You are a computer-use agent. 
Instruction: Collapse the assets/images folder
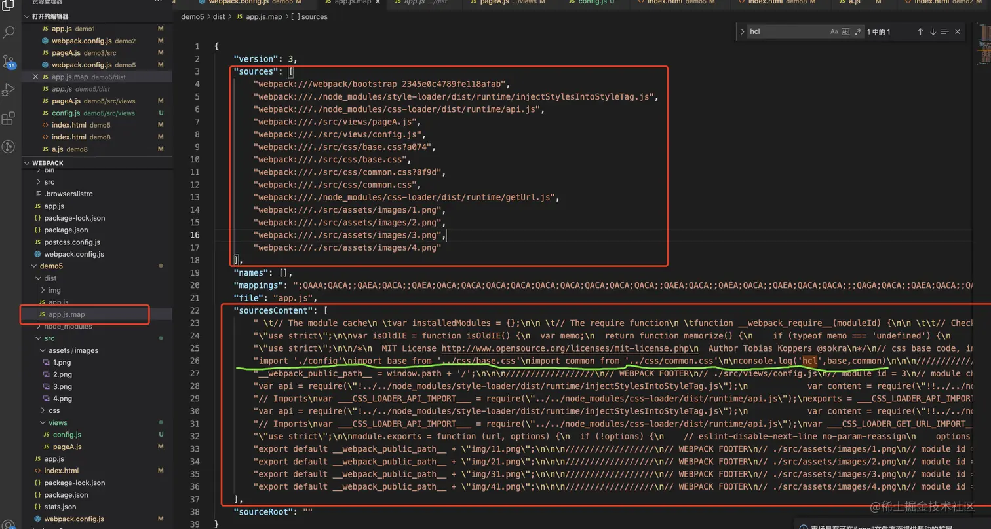(x=97, y=350)
